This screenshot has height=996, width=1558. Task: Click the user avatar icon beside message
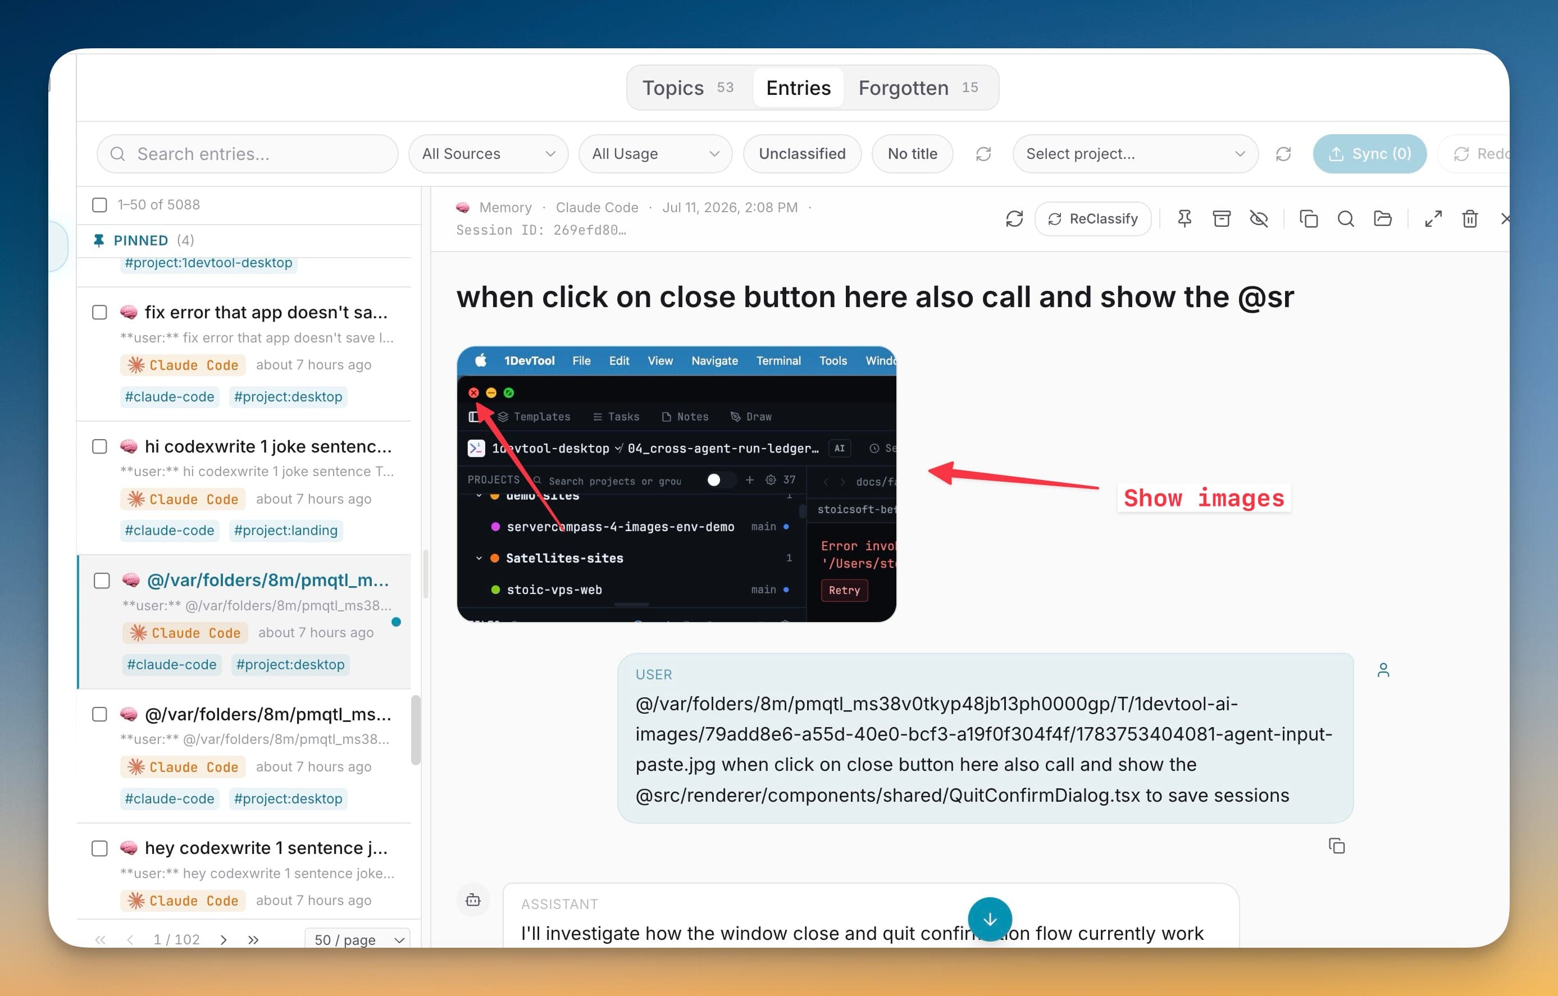[1383, 670]
